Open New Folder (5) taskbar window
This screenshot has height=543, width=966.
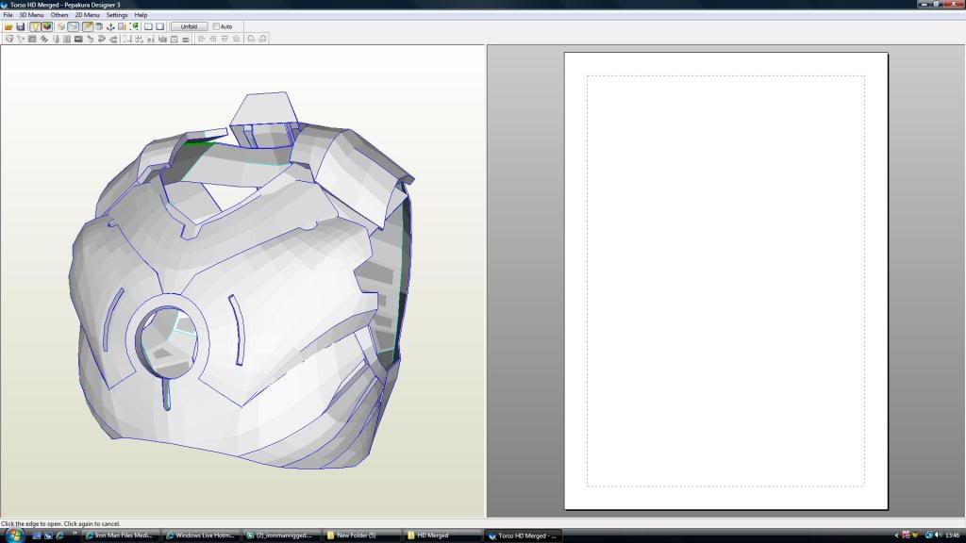[x=361, y=535]
